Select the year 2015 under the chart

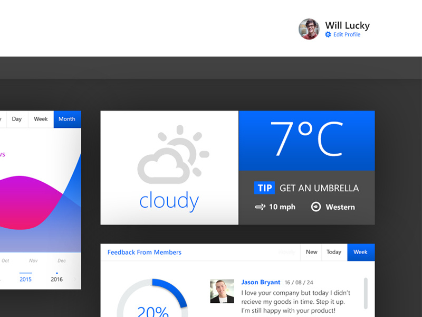pyautogui.click(x=25, y=279)
